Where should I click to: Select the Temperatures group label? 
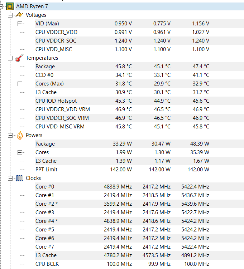pyautogui.click(x=42, y=58)
